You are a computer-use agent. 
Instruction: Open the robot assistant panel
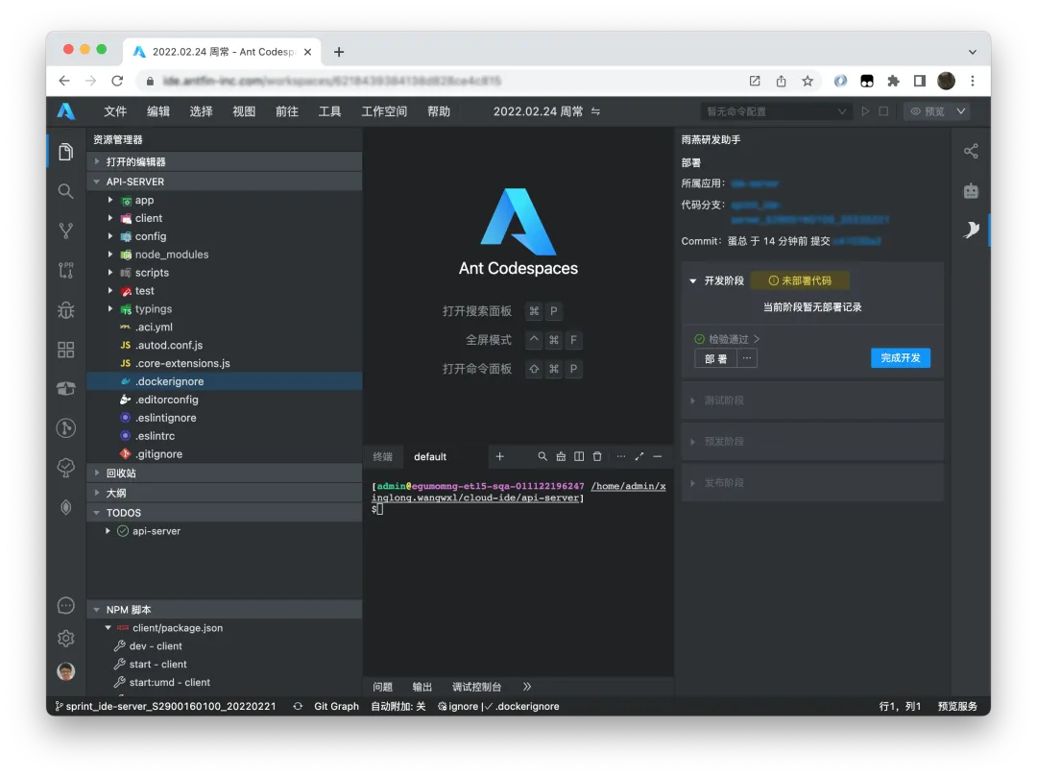(x=971, y=190)
